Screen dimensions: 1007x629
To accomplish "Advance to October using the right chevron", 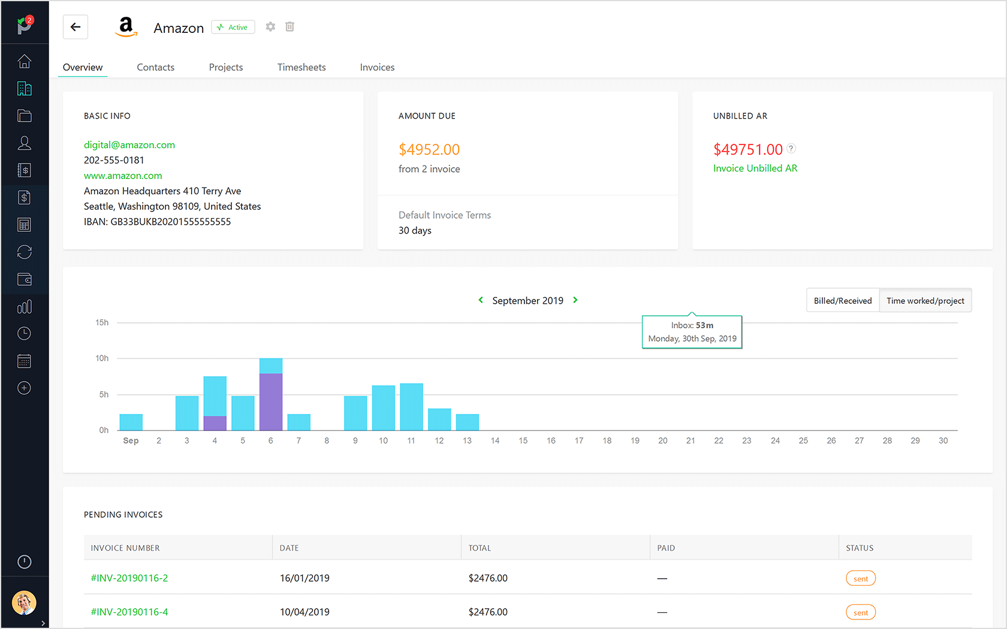I will point(575,300).
